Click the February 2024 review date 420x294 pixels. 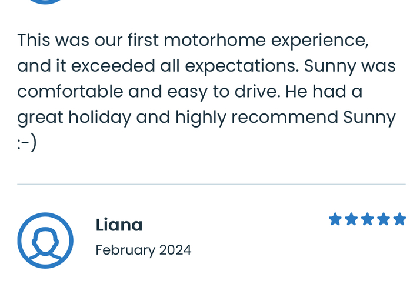pos(144,250)
